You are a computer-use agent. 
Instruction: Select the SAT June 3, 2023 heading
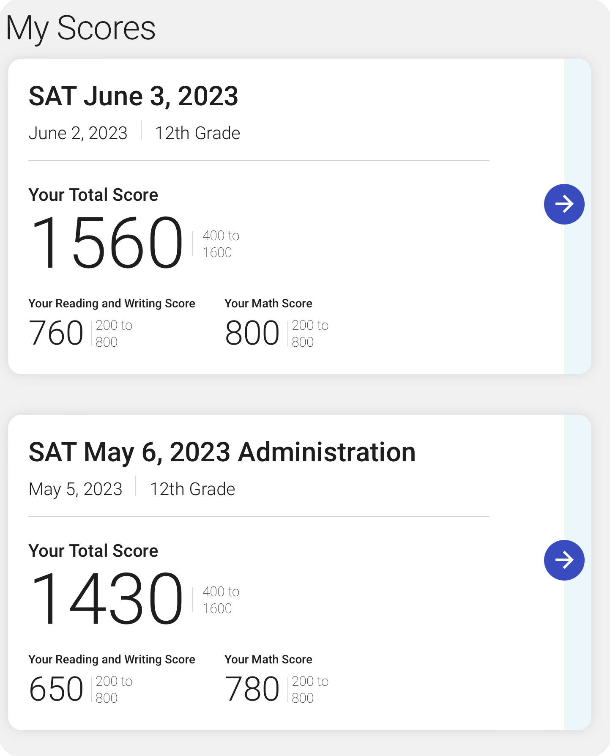pos(133,96)
